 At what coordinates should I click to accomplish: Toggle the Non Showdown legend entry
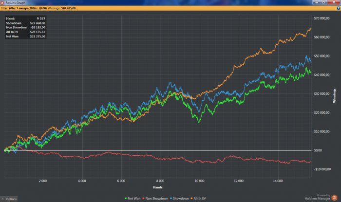[155, 199]
